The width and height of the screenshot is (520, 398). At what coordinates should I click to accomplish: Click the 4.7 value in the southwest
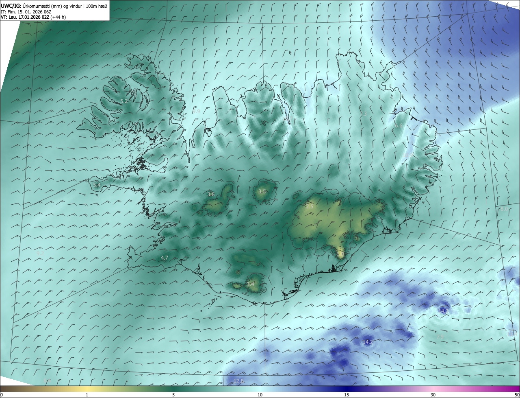click(165, 258)
